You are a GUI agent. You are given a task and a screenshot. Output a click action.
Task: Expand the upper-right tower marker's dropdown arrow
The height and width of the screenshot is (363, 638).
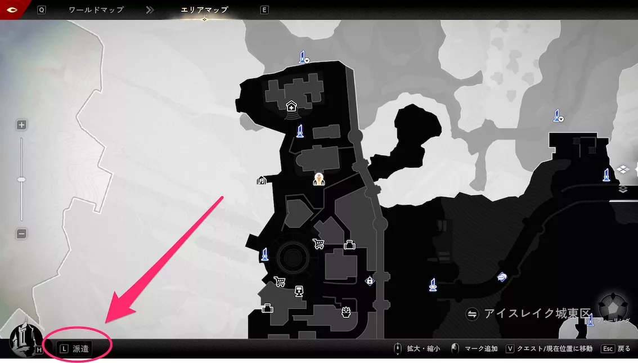click(561, 119)
